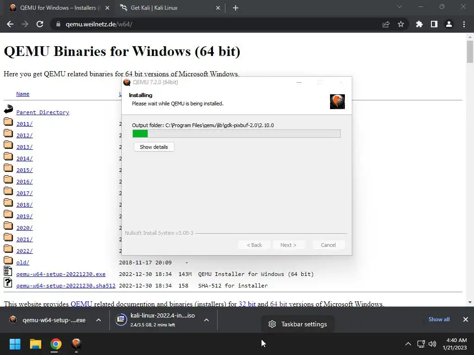
Task: Open the 2014/ directory link
Action: click(x=25, y=159)
